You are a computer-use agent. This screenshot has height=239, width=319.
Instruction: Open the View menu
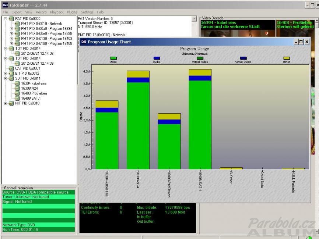pyautogui.click(x=29, y=12)
